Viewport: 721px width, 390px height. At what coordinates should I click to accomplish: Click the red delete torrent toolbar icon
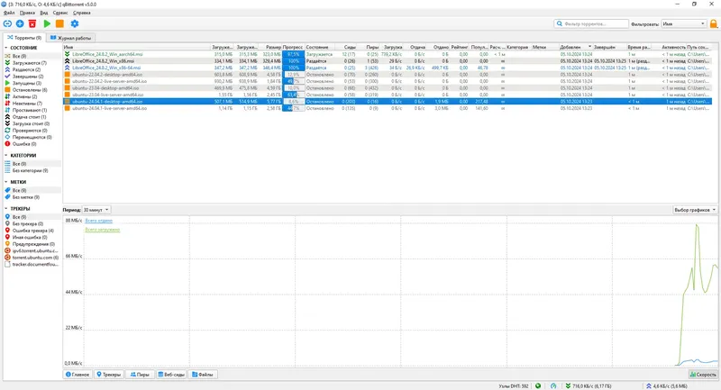tap(32, 23)
